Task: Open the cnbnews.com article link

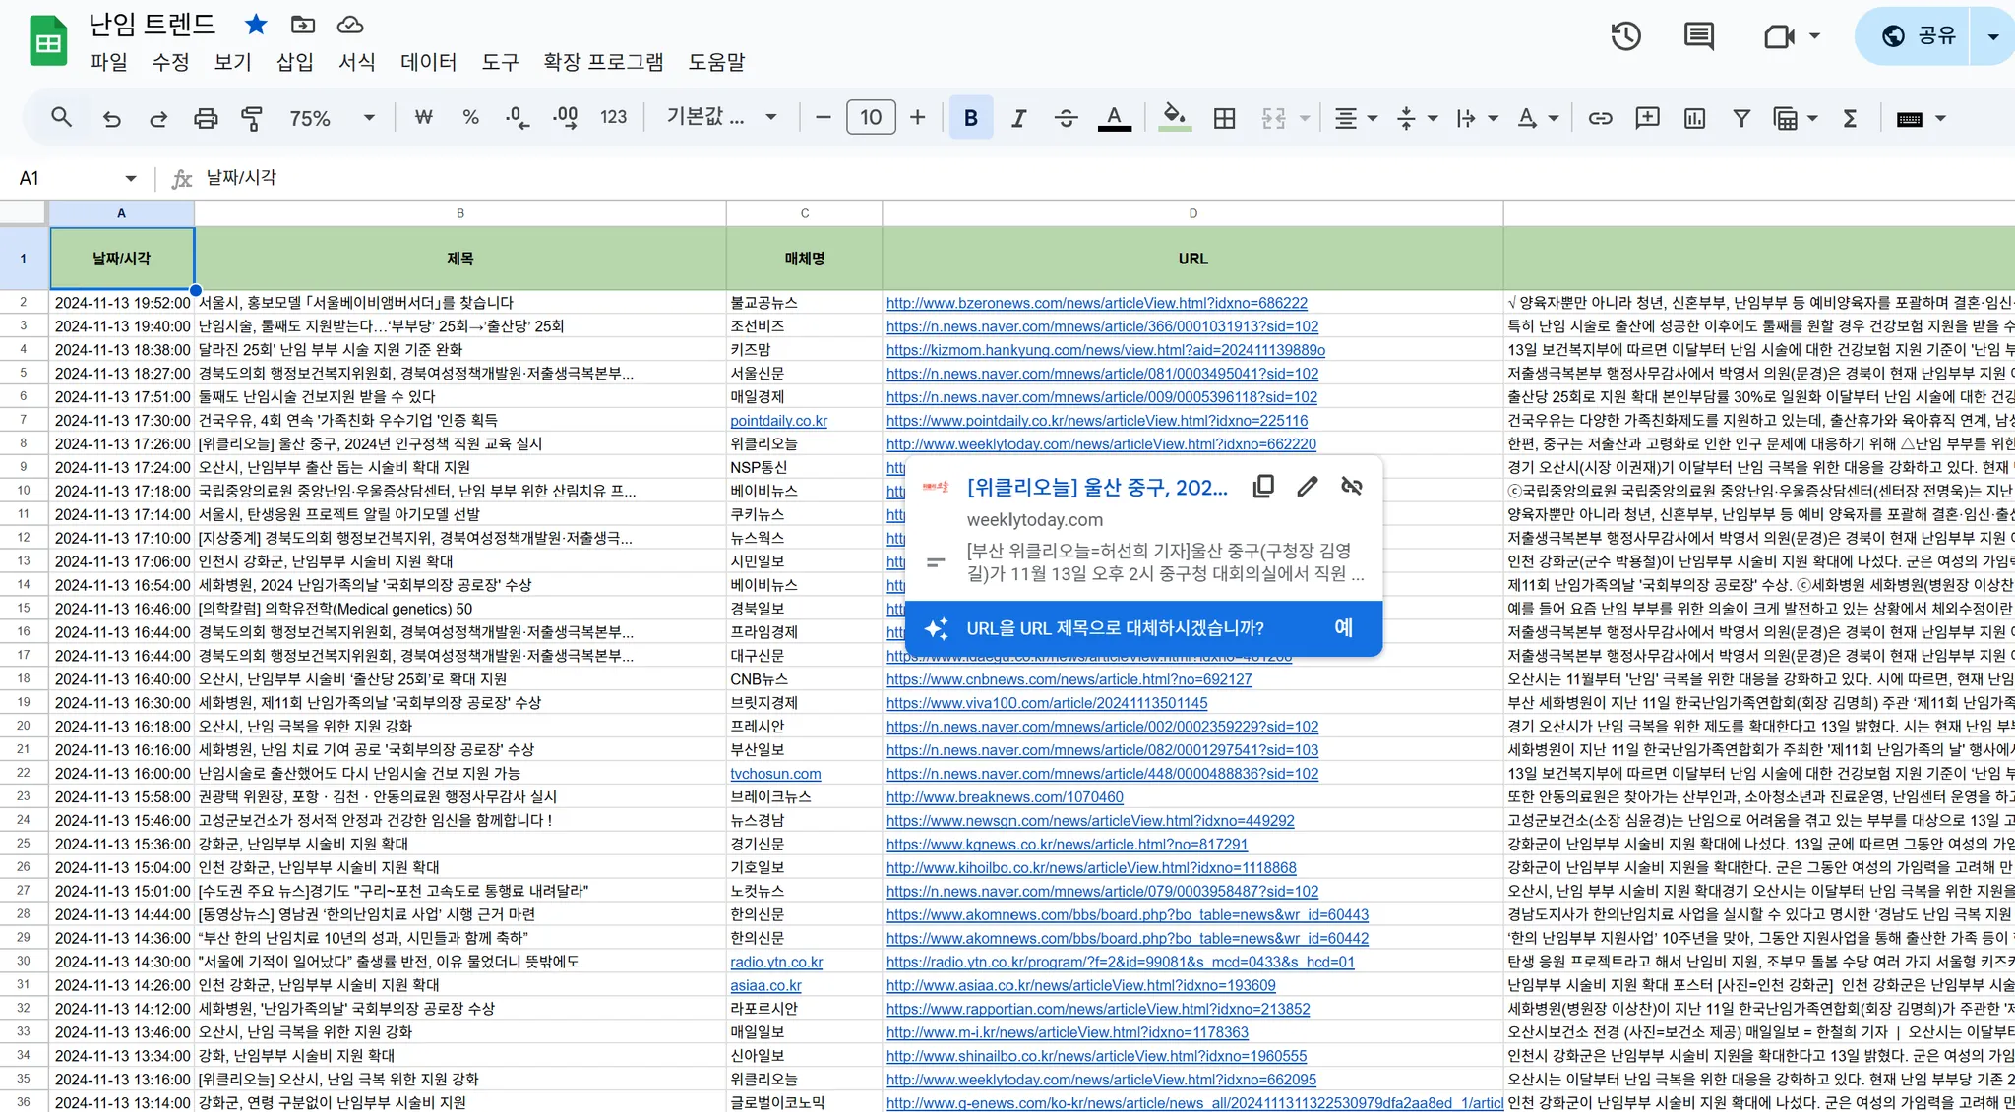Action: click(x=1069, y=679)
